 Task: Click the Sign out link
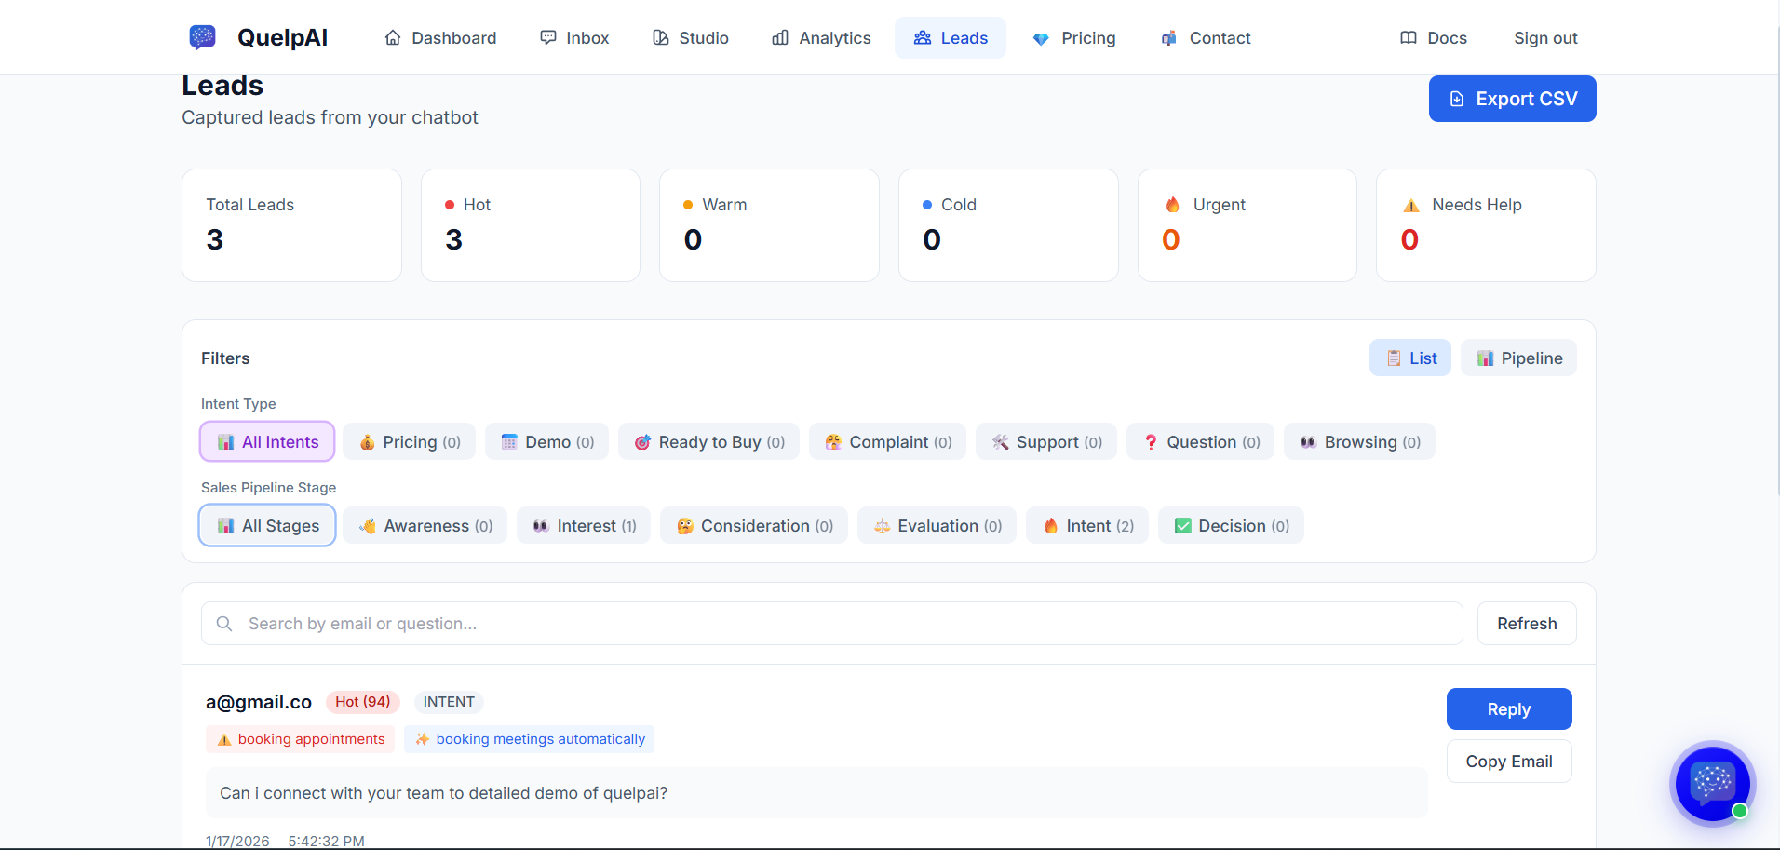(1545, 38)
